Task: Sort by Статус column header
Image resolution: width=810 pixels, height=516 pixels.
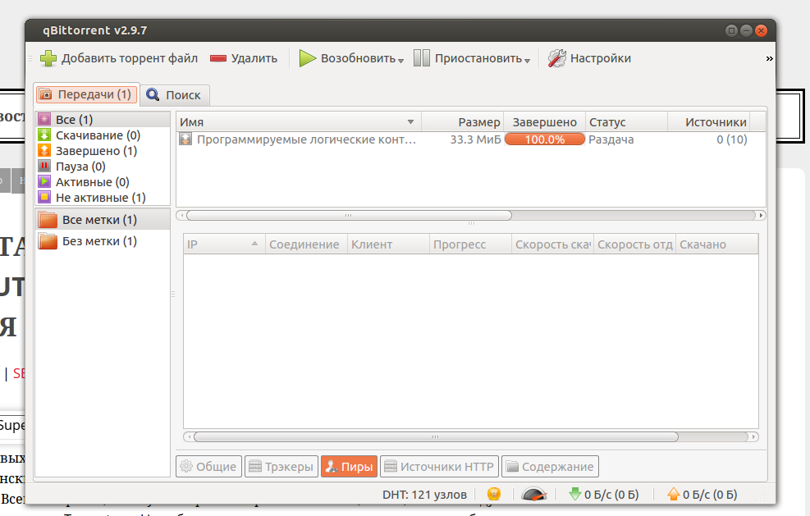Action: pyautogui.click(x=627, y=122)
